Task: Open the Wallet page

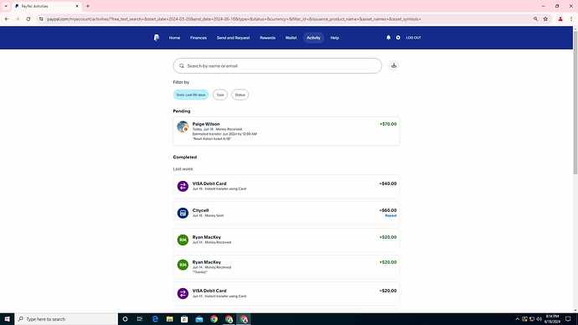Action: 291,38
